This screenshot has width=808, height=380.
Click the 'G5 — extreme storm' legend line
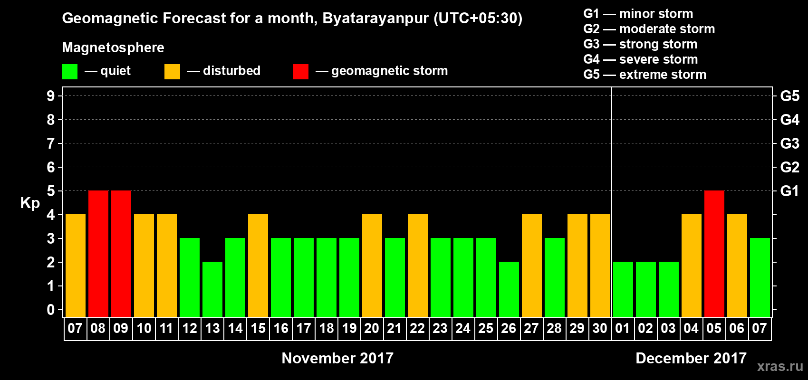click(x=645, y=75)
